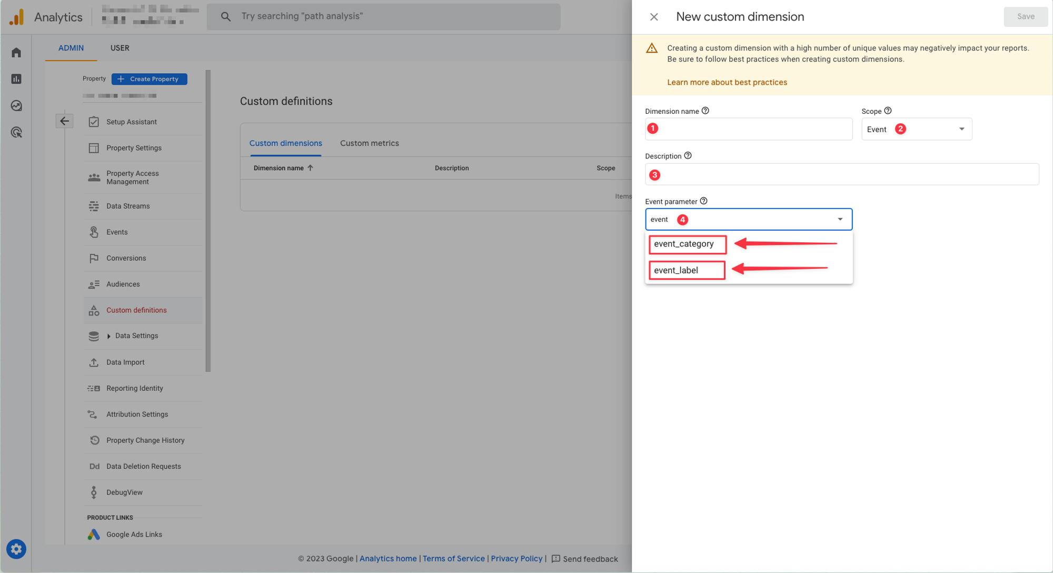
Task: Open the Advertising icon in sidebar
Action: 16,132
